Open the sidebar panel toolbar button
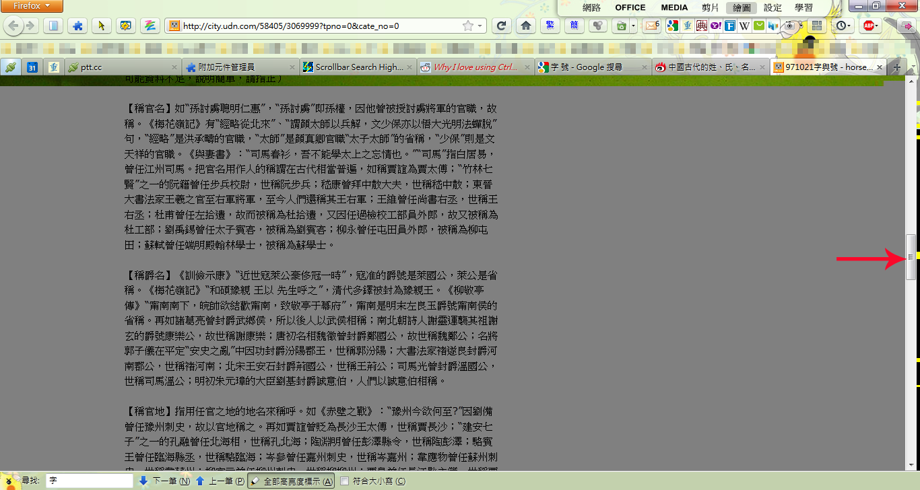This screenshot has height=490, width=920. [54, 26]
